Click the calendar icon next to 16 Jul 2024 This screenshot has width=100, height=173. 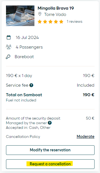8,37
